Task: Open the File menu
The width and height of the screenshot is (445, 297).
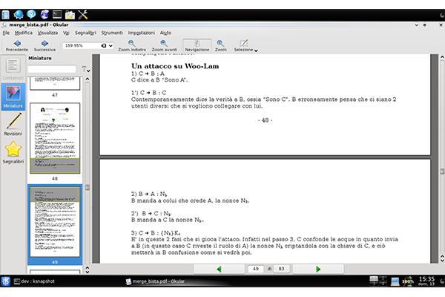Action: (6, 33)
